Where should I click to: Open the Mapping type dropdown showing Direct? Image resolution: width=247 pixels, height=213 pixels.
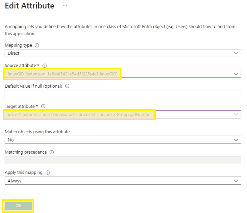click(118, 53)
